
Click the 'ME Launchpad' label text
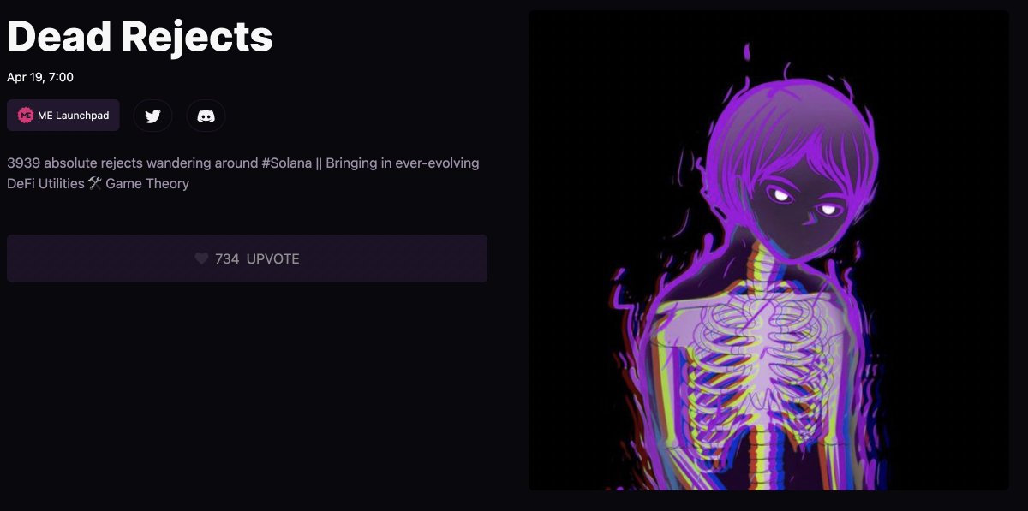point(74,116)
